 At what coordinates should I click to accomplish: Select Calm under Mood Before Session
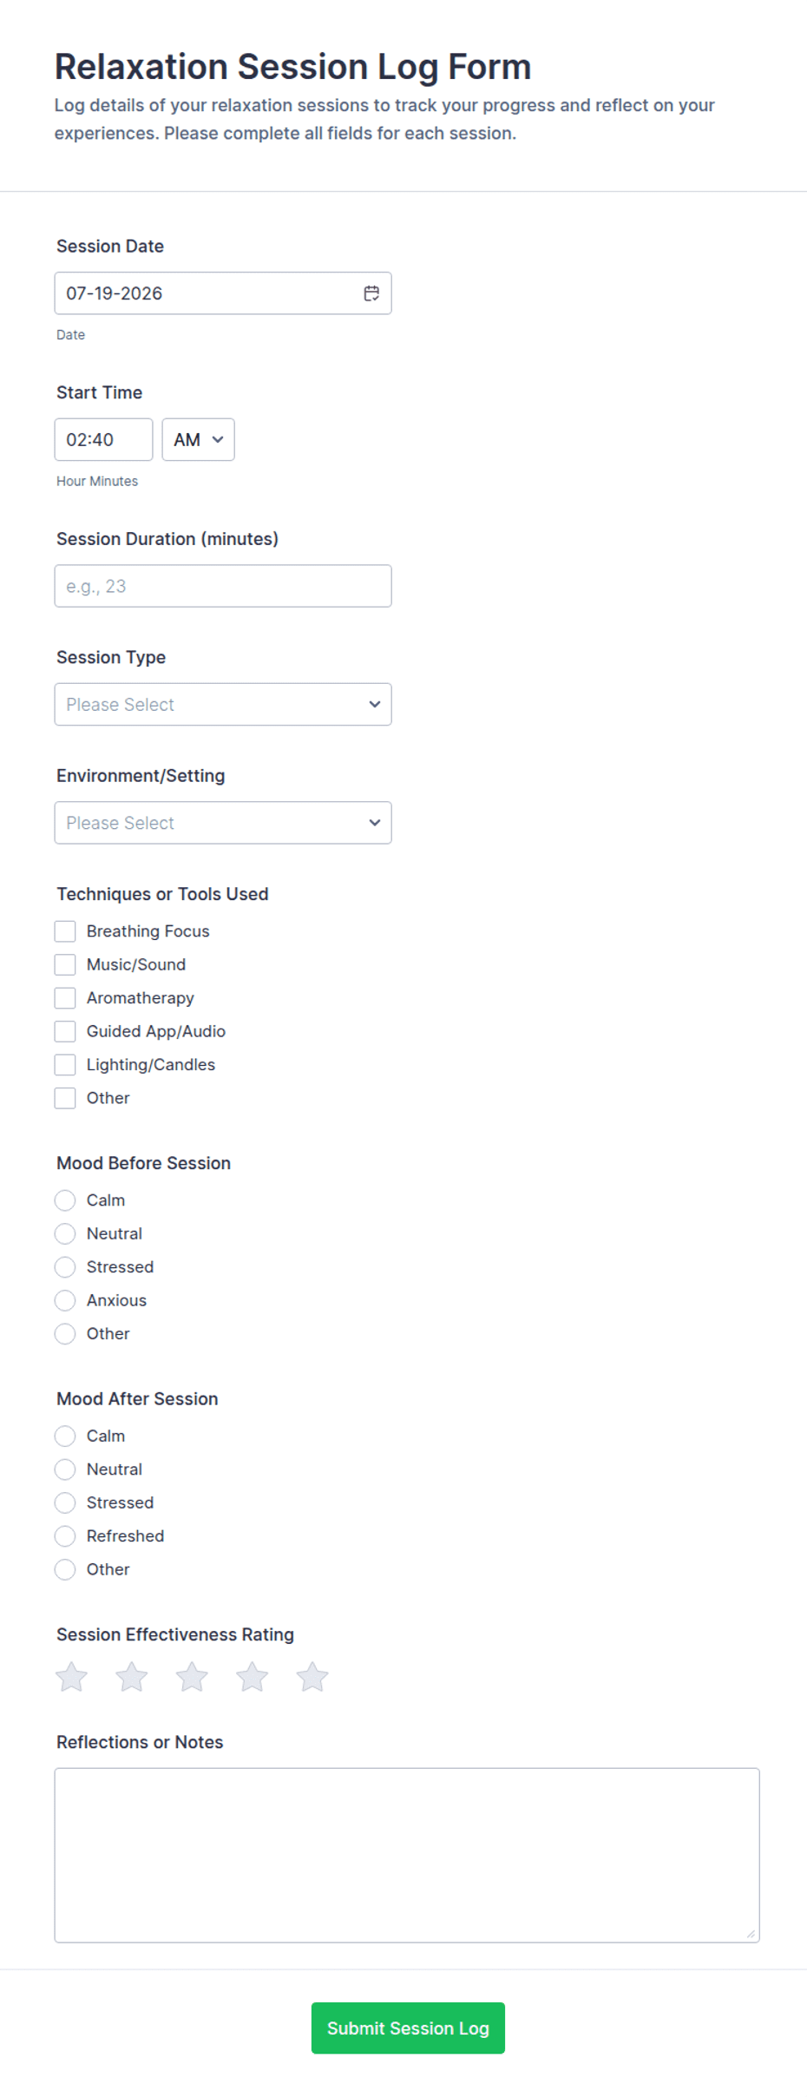(65, 1200)
